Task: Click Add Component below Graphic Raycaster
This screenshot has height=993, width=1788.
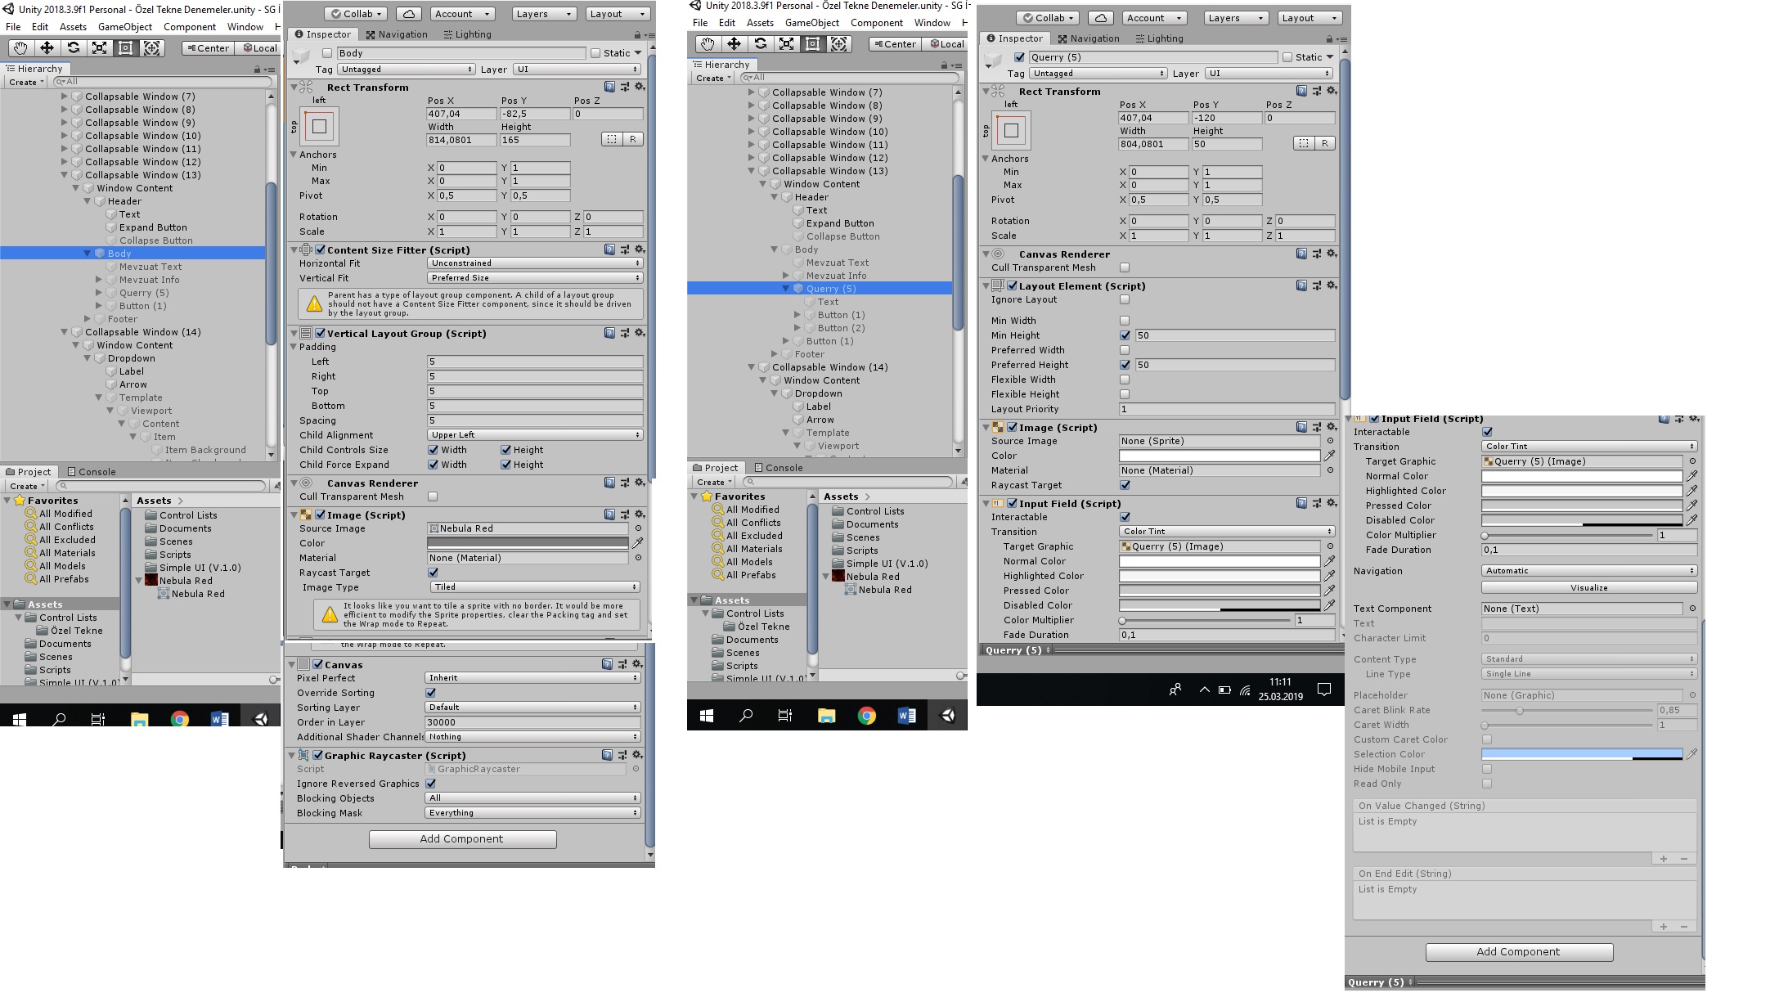Action: (462, 839)
